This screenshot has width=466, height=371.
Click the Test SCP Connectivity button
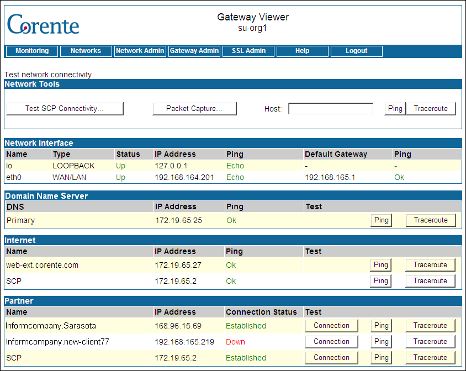pos(65,109)
